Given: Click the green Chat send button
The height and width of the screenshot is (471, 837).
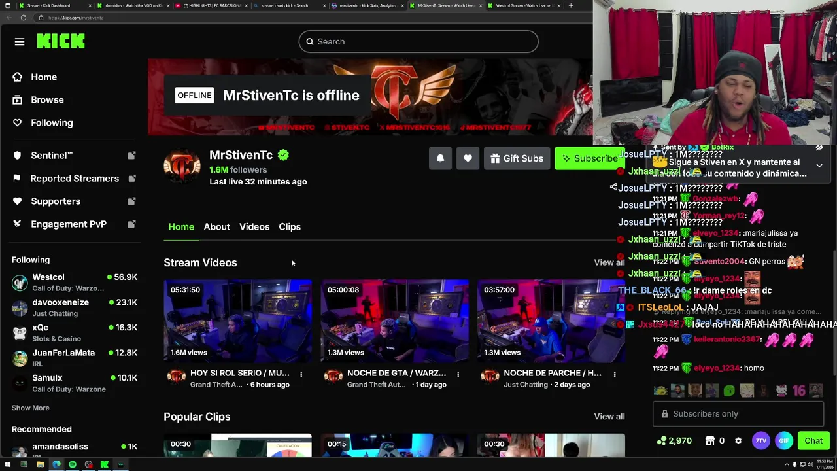Looking at the screenshot, I should point(813,441).
